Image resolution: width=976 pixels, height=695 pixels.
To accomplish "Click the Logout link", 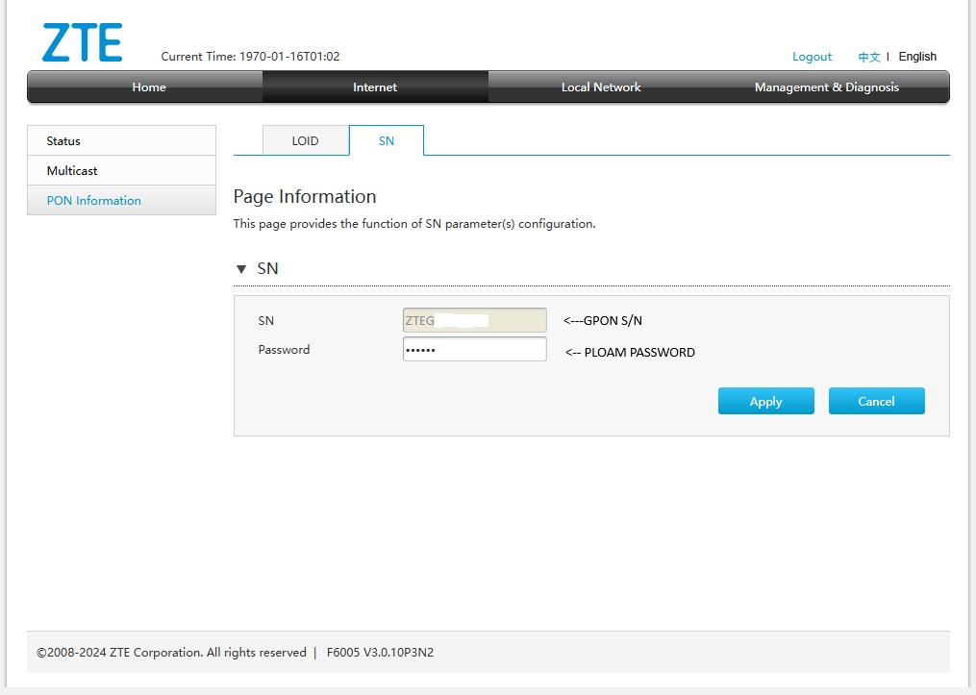I will pos(812,57).
